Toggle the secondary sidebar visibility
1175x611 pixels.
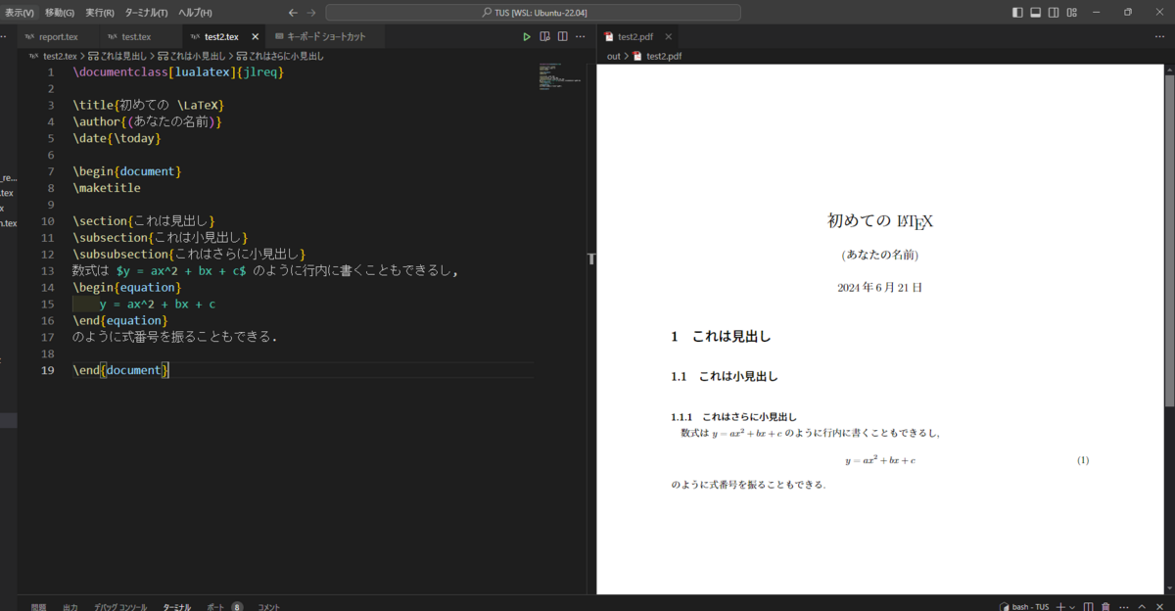[1054, 11]
